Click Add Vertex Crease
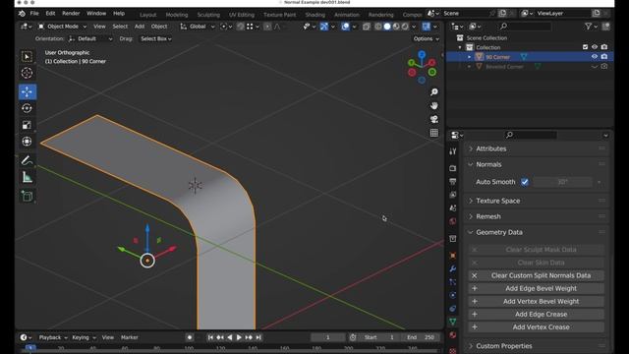The image size is (629, 354). tap(537, 327)
